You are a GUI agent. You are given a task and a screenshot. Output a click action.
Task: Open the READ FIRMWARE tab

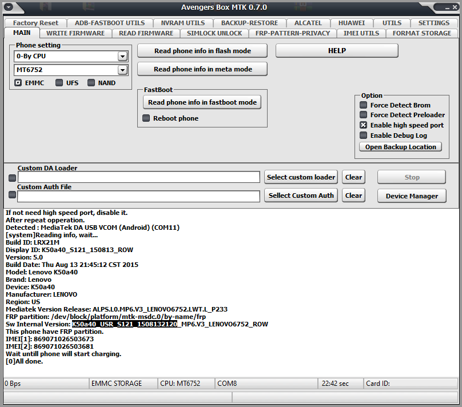click(x=146, y=33)
